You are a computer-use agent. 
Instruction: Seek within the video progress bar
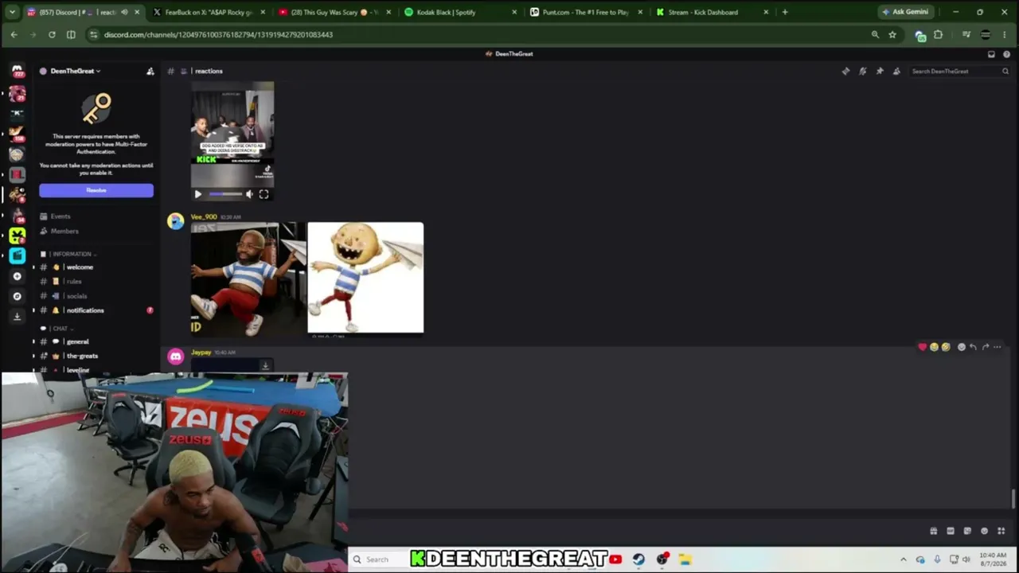[x=225, y=194]
